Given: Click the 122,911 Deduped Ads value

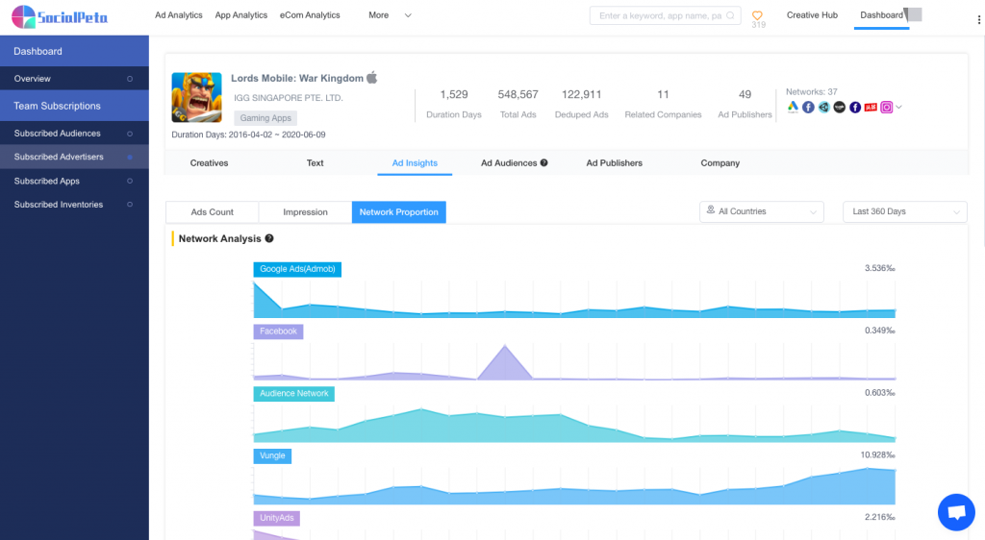Looking at the screenshot, I should click(582, 95).
